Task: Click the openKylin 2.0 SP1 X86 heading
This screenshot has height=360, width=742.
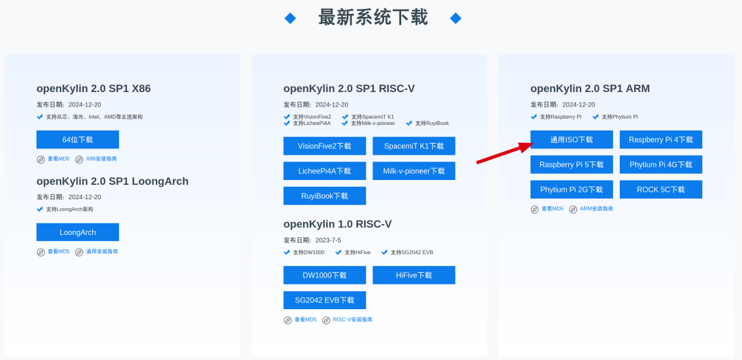Action: pos(93,89)
